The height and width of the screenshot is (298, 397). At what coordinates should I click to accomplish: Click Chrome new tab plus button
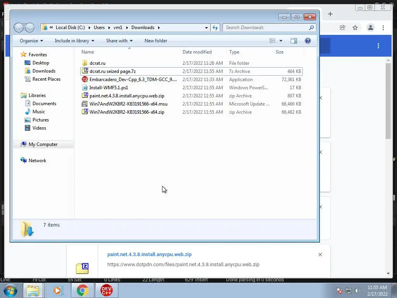click(x=330, y=14)
